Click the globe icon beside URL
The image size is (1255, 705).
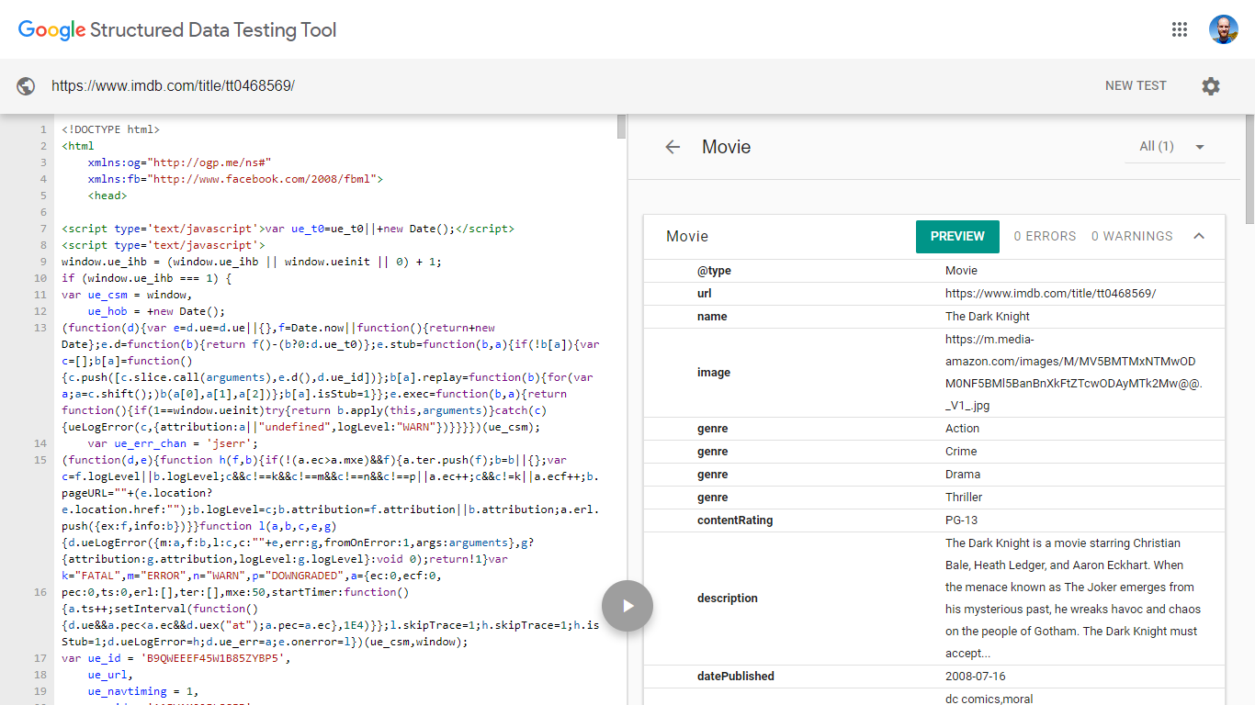pyautogui.click(x=27, y=85)
